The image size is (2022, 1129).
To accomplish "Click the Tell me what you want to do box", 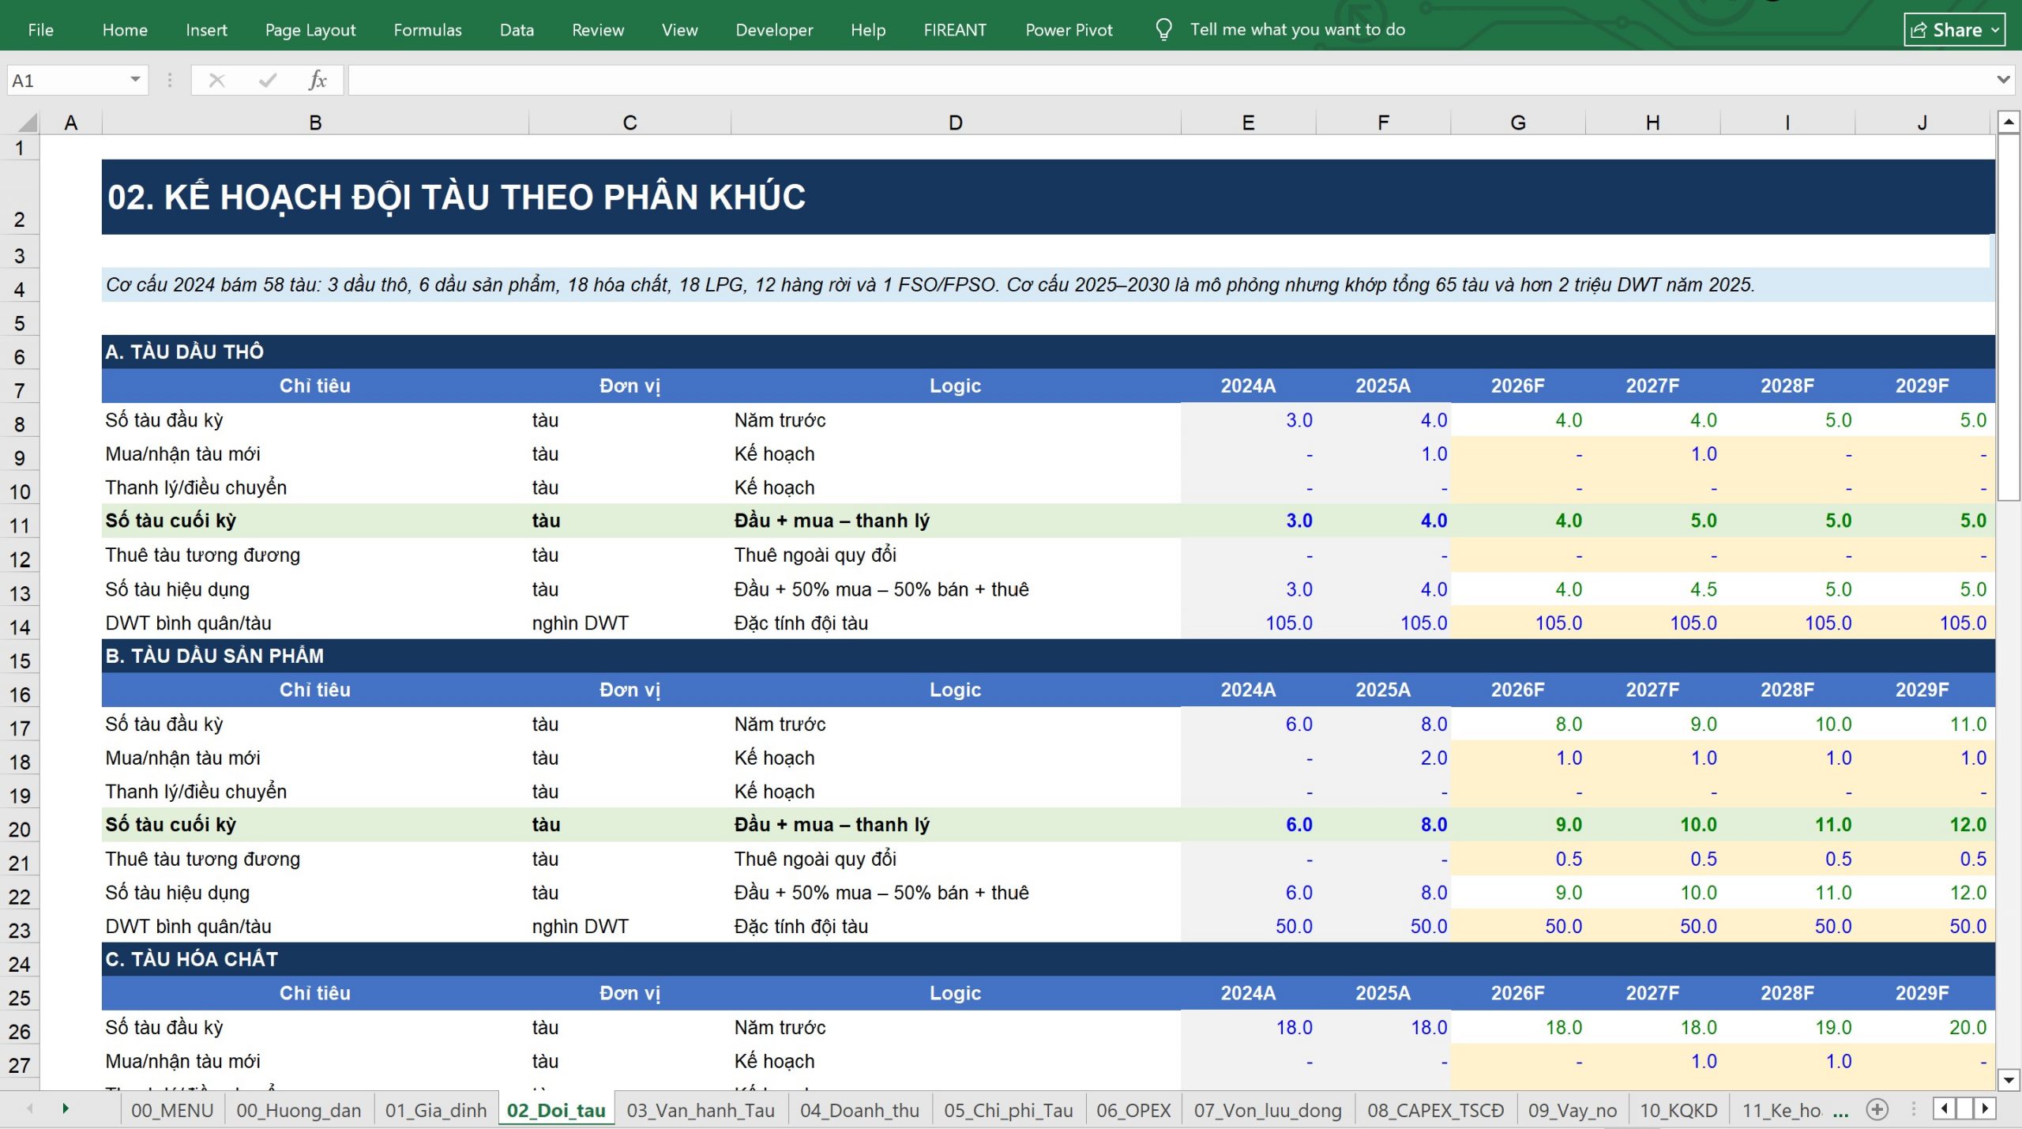I will tap(1298, 29).
